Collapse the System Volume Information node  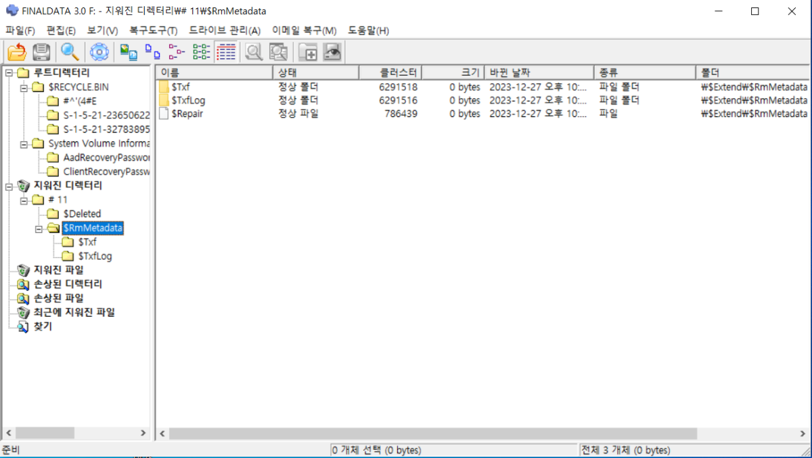coord(24,143)
